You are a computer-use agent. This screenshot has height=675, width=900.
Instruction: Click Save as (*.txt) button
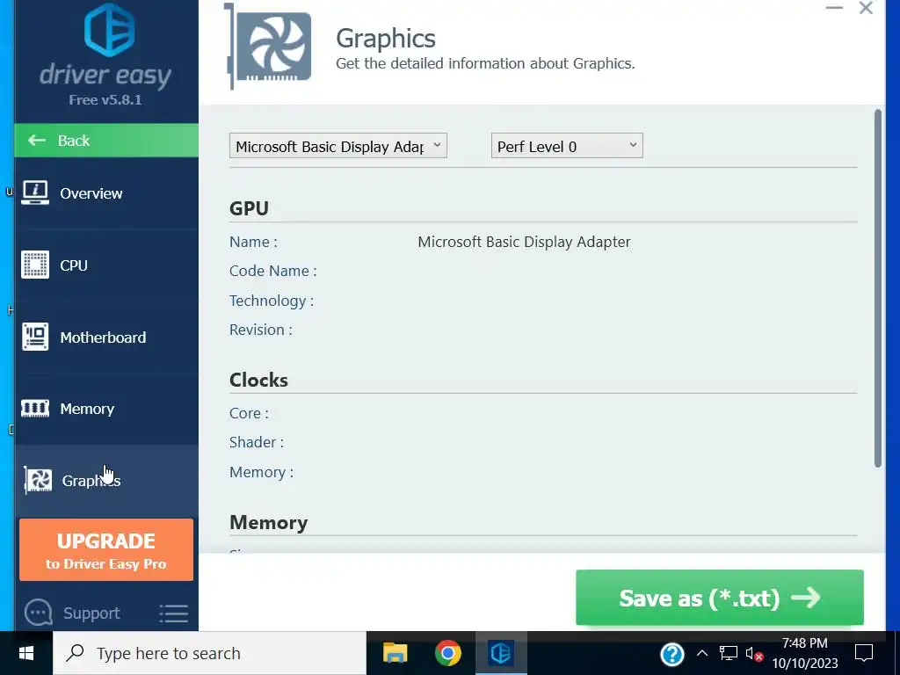(720, 598)
